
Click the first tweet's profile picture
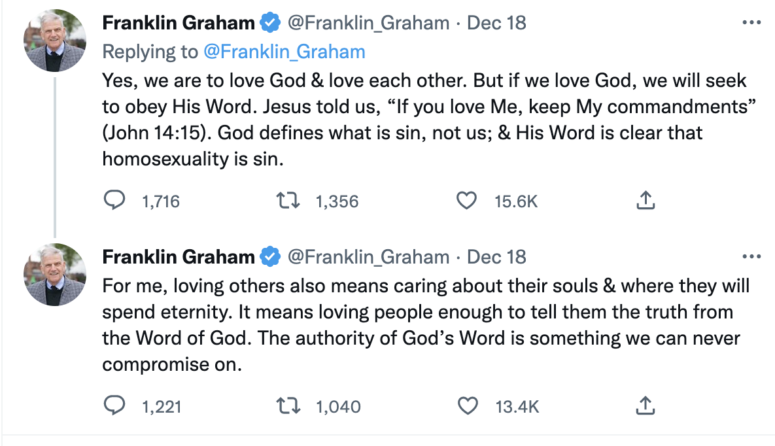(x=56, y=41)
